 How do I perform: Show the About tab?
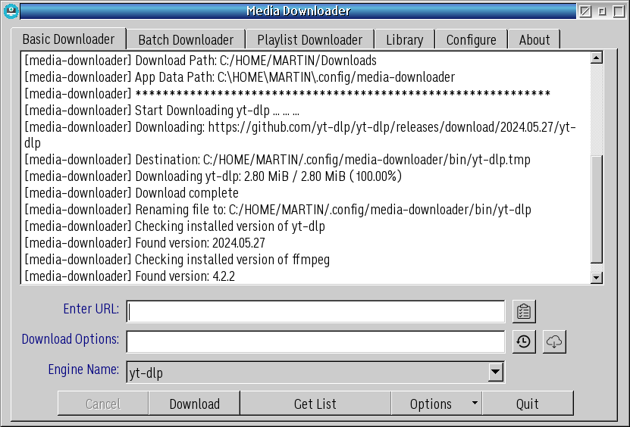point(534,40)
